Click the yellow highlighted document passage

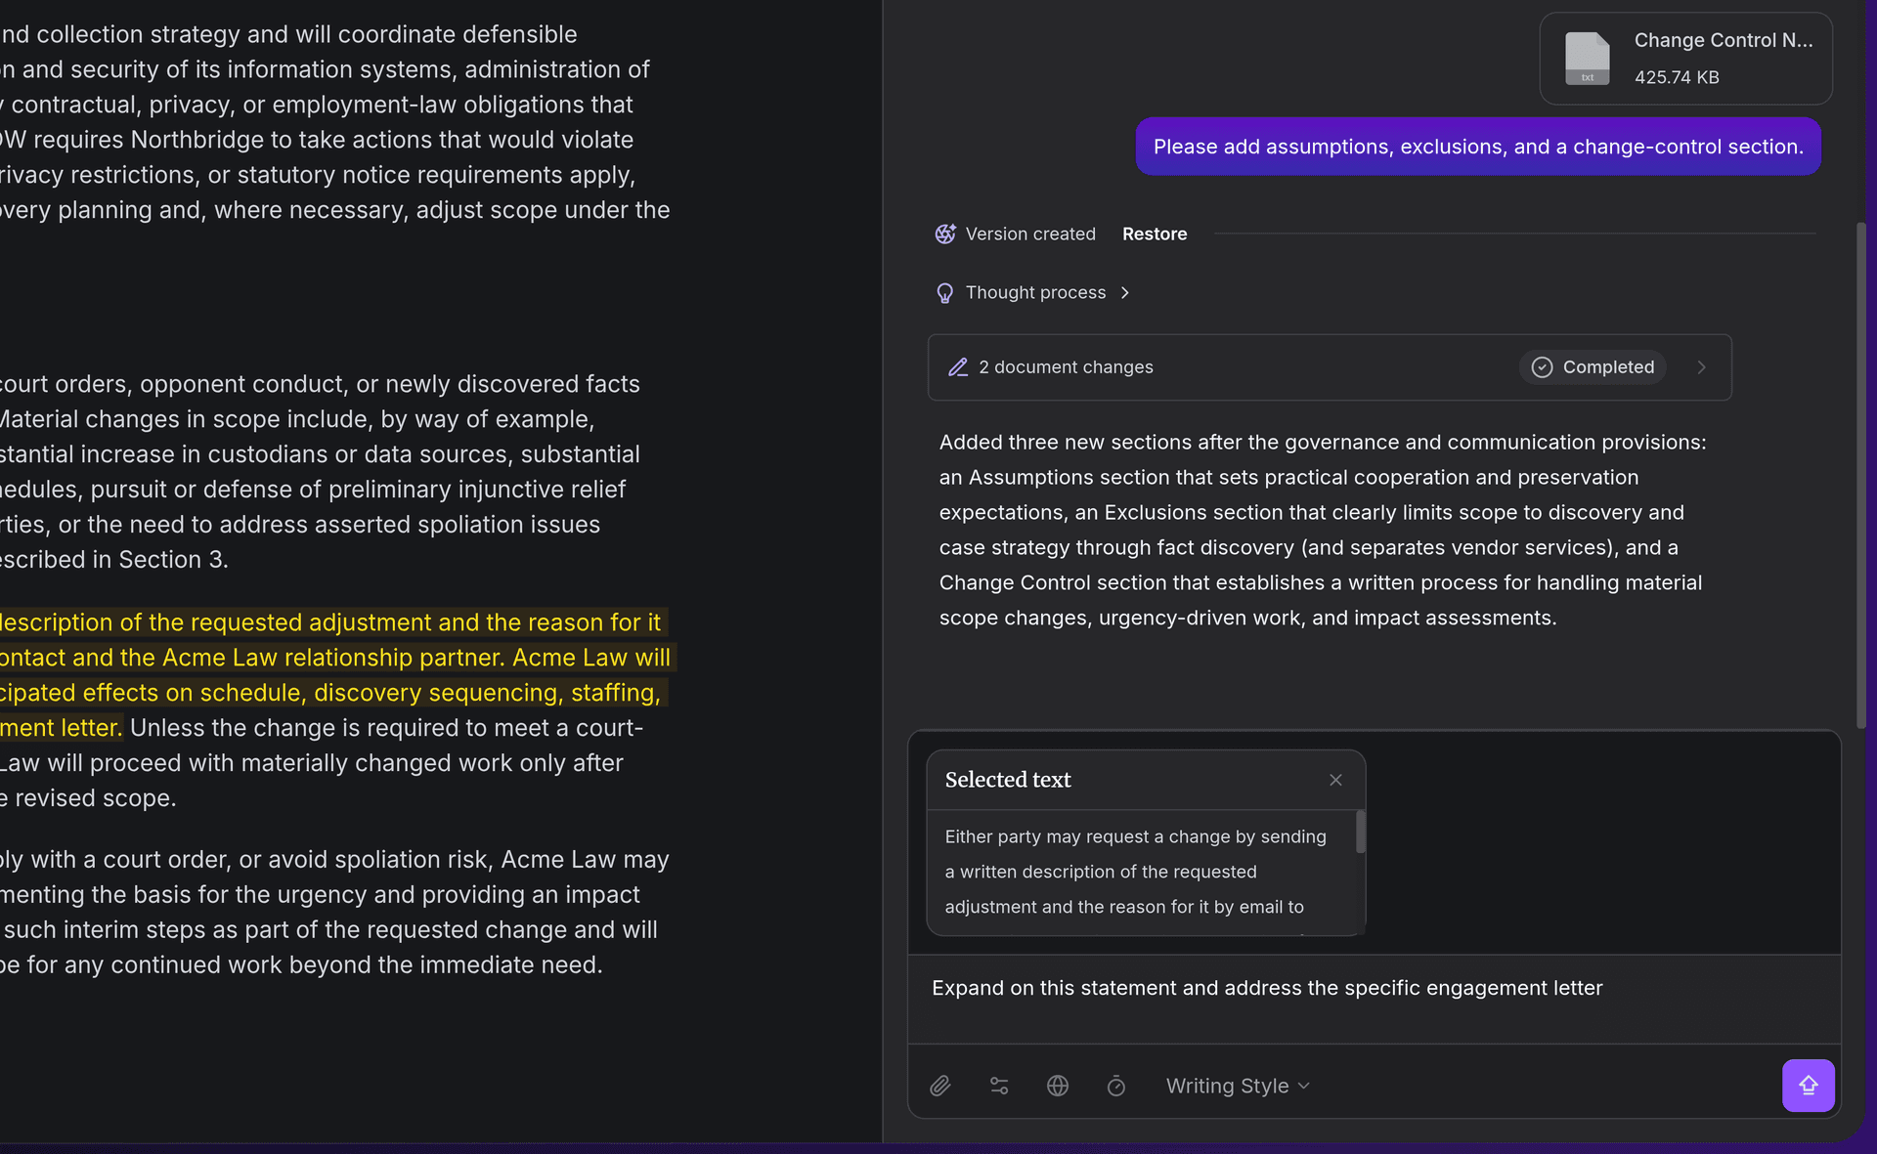[332, 658]
